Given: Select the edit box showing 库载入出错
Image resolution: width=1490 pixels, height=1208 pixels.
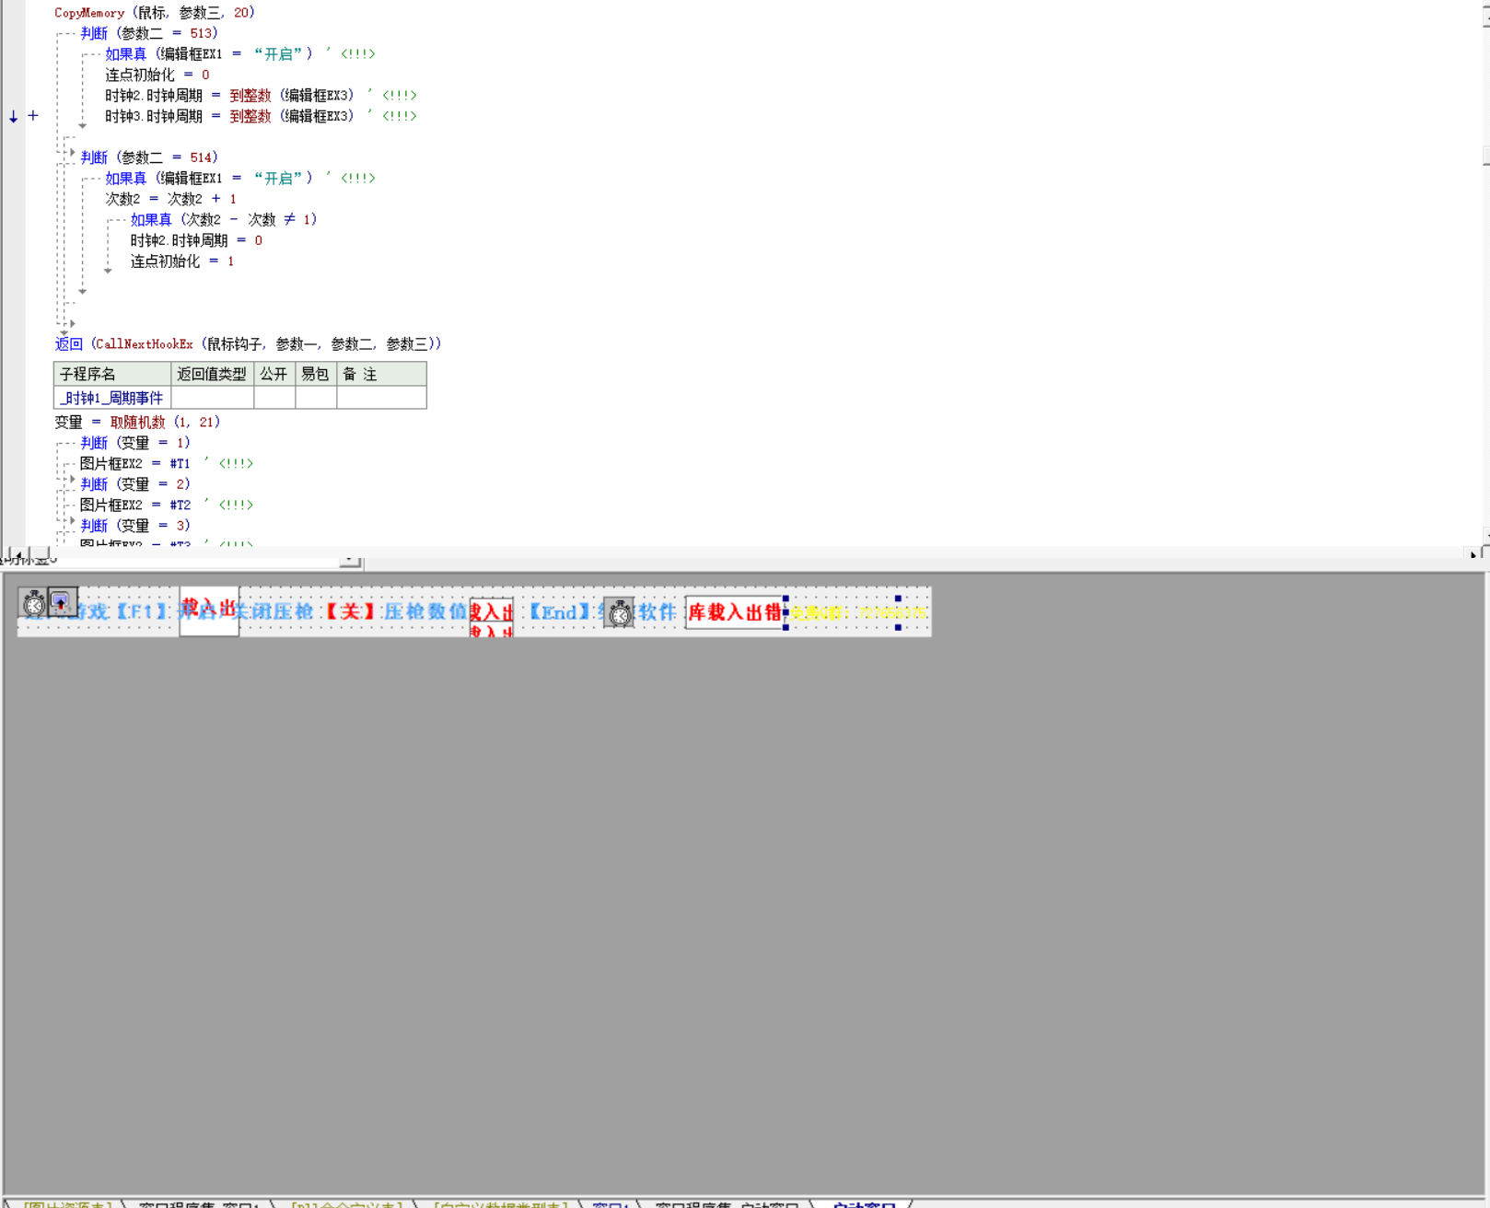Looking at the screenshot, I should coord(734,612).
